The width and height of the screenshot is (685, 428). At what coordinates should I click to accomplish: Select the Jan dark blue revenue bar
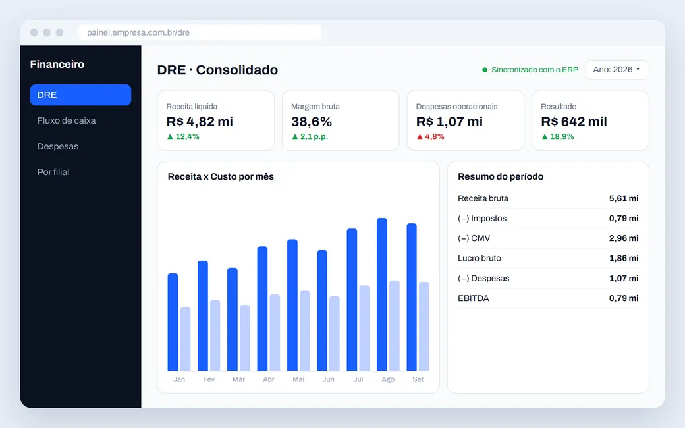click(x=173, y=322)
